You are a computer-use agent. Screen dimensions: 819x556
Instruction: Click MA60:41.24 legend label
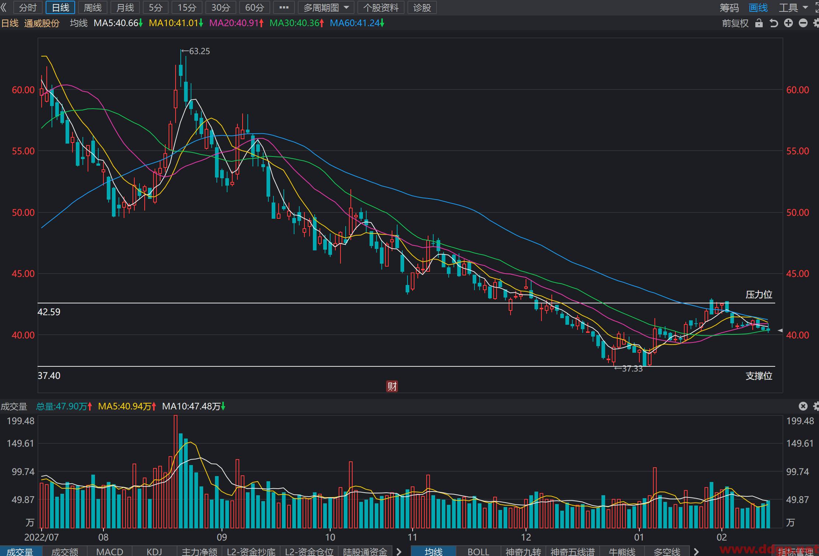tap(357, 23)
